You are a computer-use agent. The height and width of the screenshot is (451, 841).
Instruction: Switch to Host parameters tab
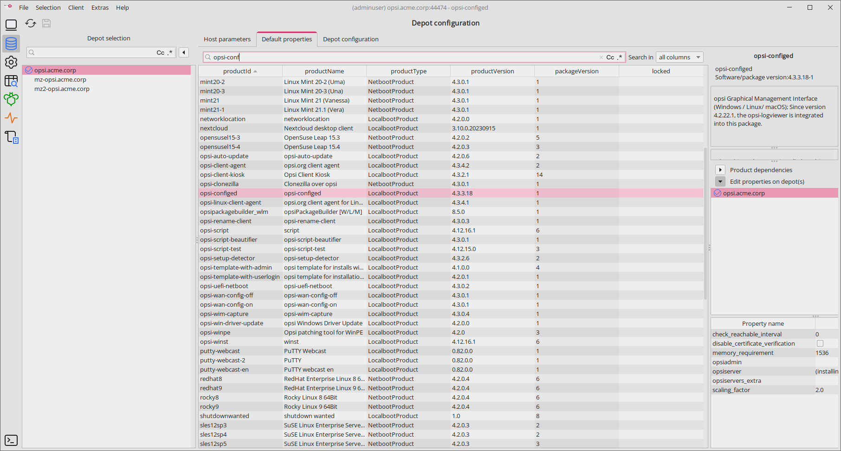(x=227, y=39)
